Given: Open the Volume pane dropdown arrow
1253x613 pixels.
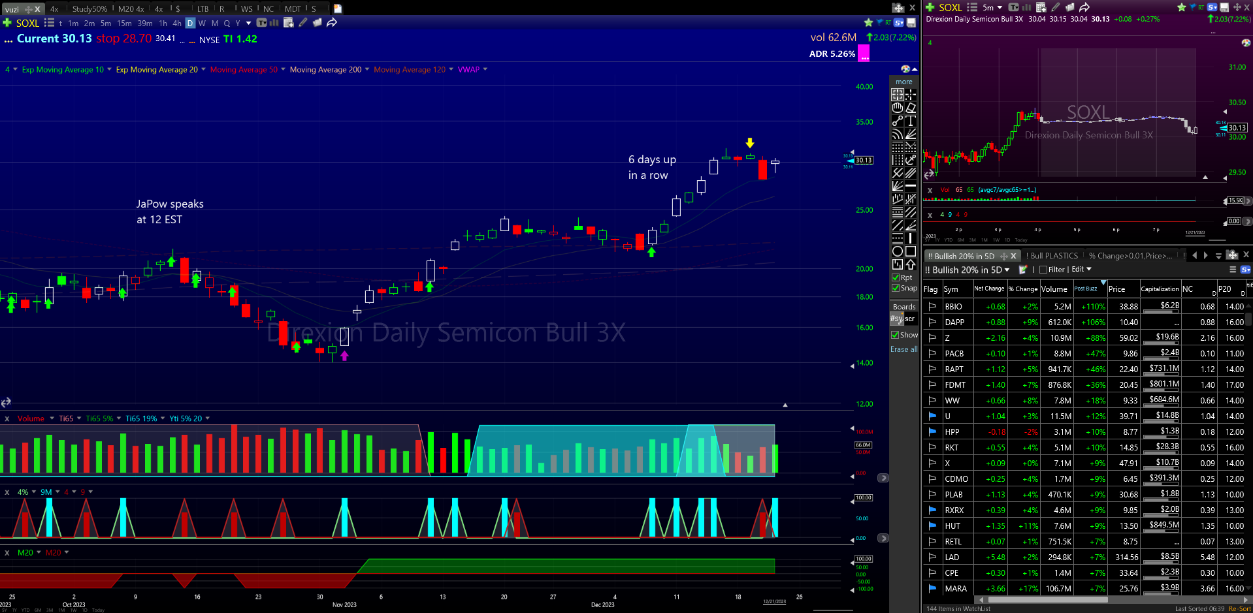Looking at the screenshot, I should (52, 418).
